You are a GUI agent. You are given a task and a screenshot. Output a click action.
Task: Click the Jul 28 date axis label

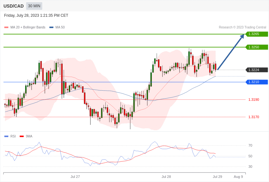click(x=166, y=177)
